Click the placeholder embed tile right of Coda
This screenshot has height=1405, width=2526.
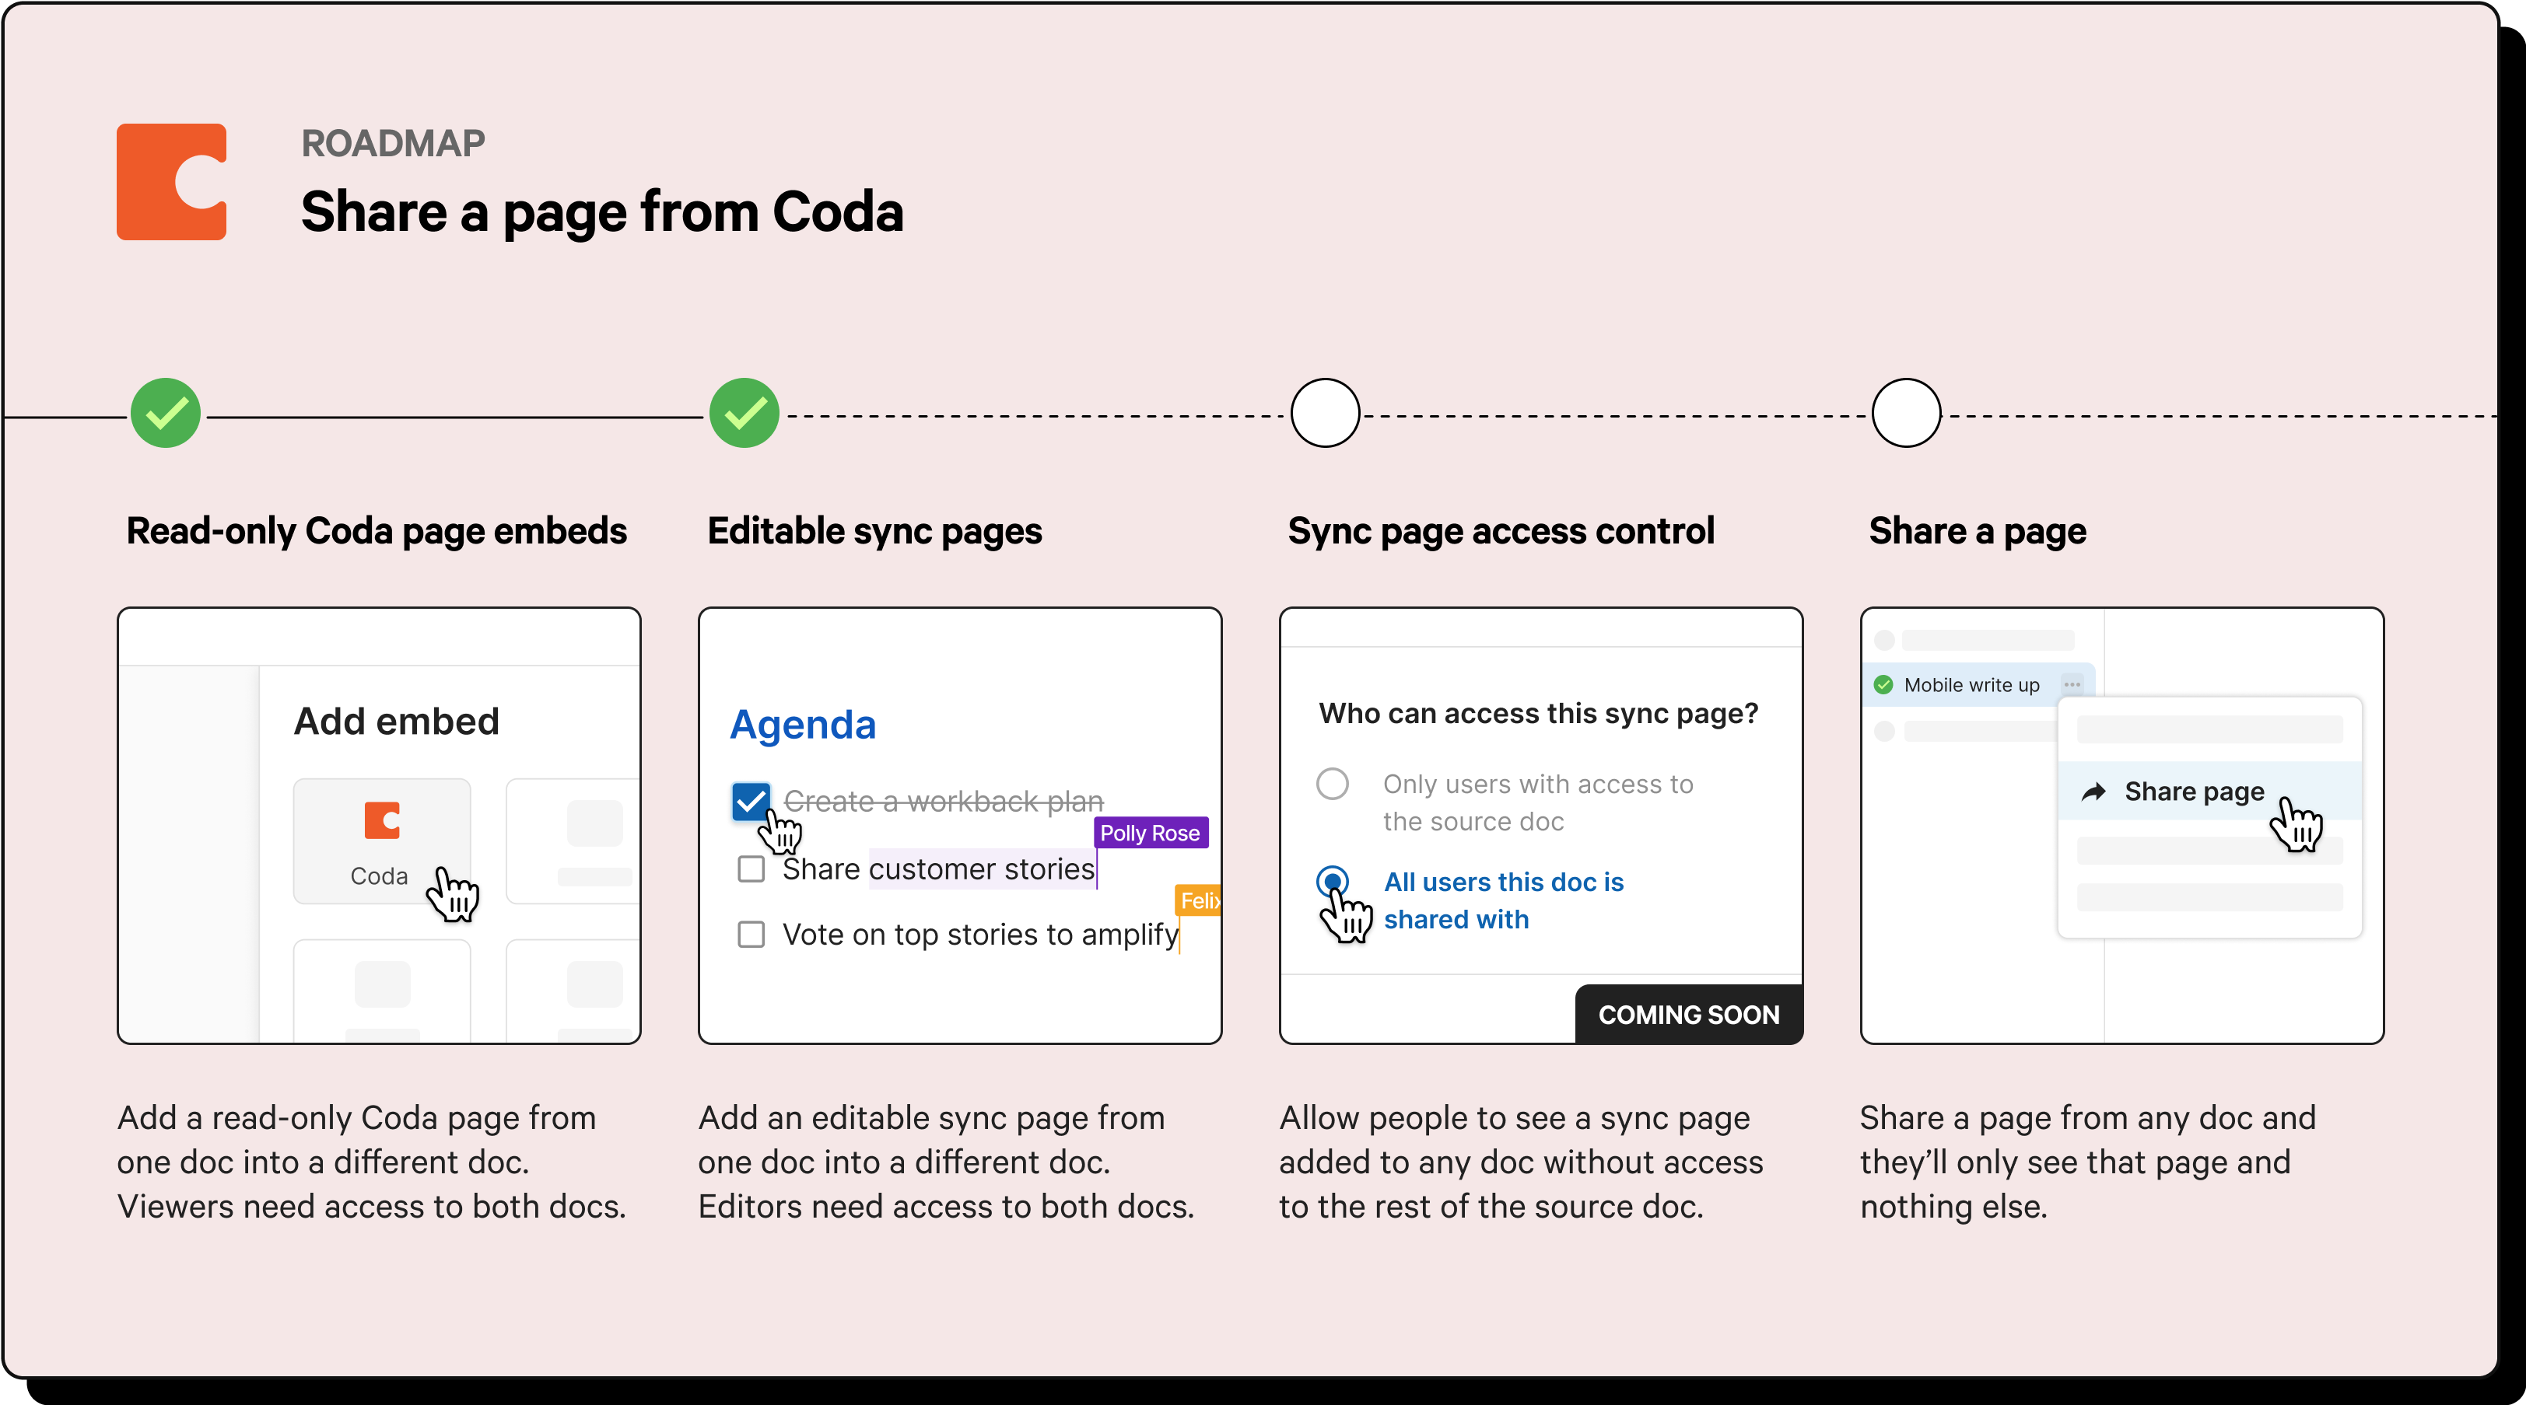(575, 841)
